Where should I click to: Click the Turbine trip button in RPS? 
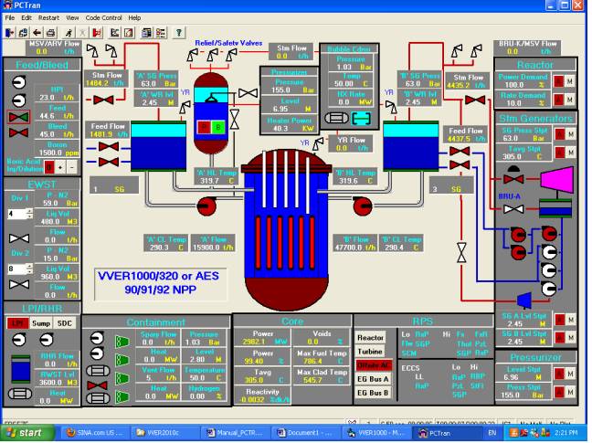[x=370, y=352]
